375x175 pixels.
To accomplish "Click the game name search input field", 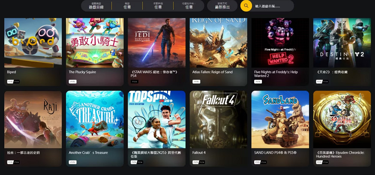I will tap(273, 6).
